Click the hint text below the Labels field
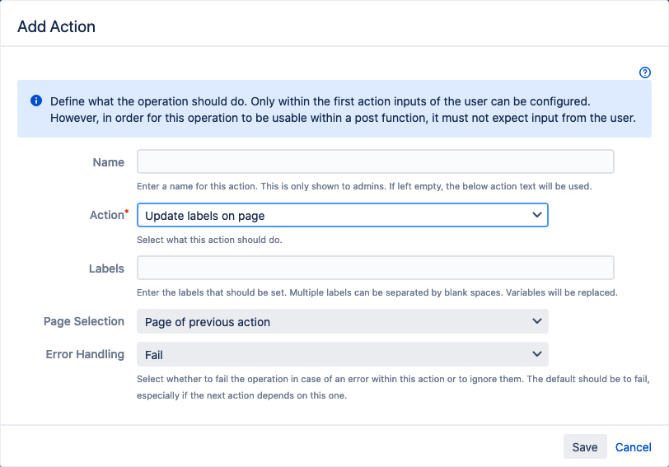The width and height of the screenshot is (669, 467). (377, 292)
